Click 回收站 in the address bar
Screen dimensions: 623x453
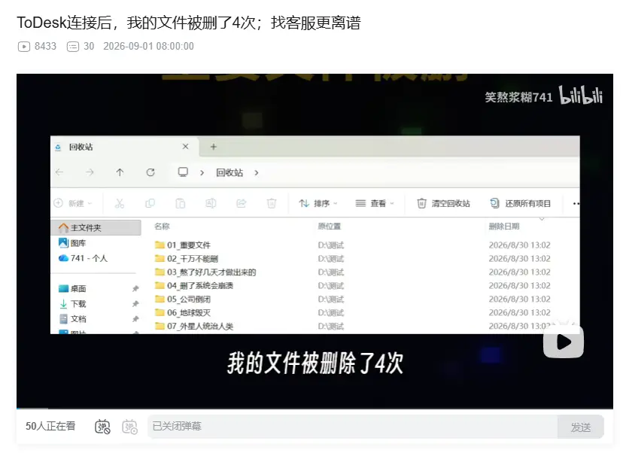229,172
